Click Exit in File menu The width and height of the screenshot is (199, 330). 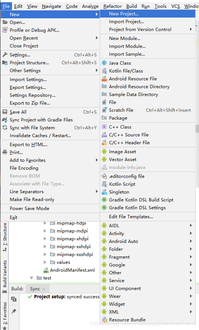tap(50, 218)
